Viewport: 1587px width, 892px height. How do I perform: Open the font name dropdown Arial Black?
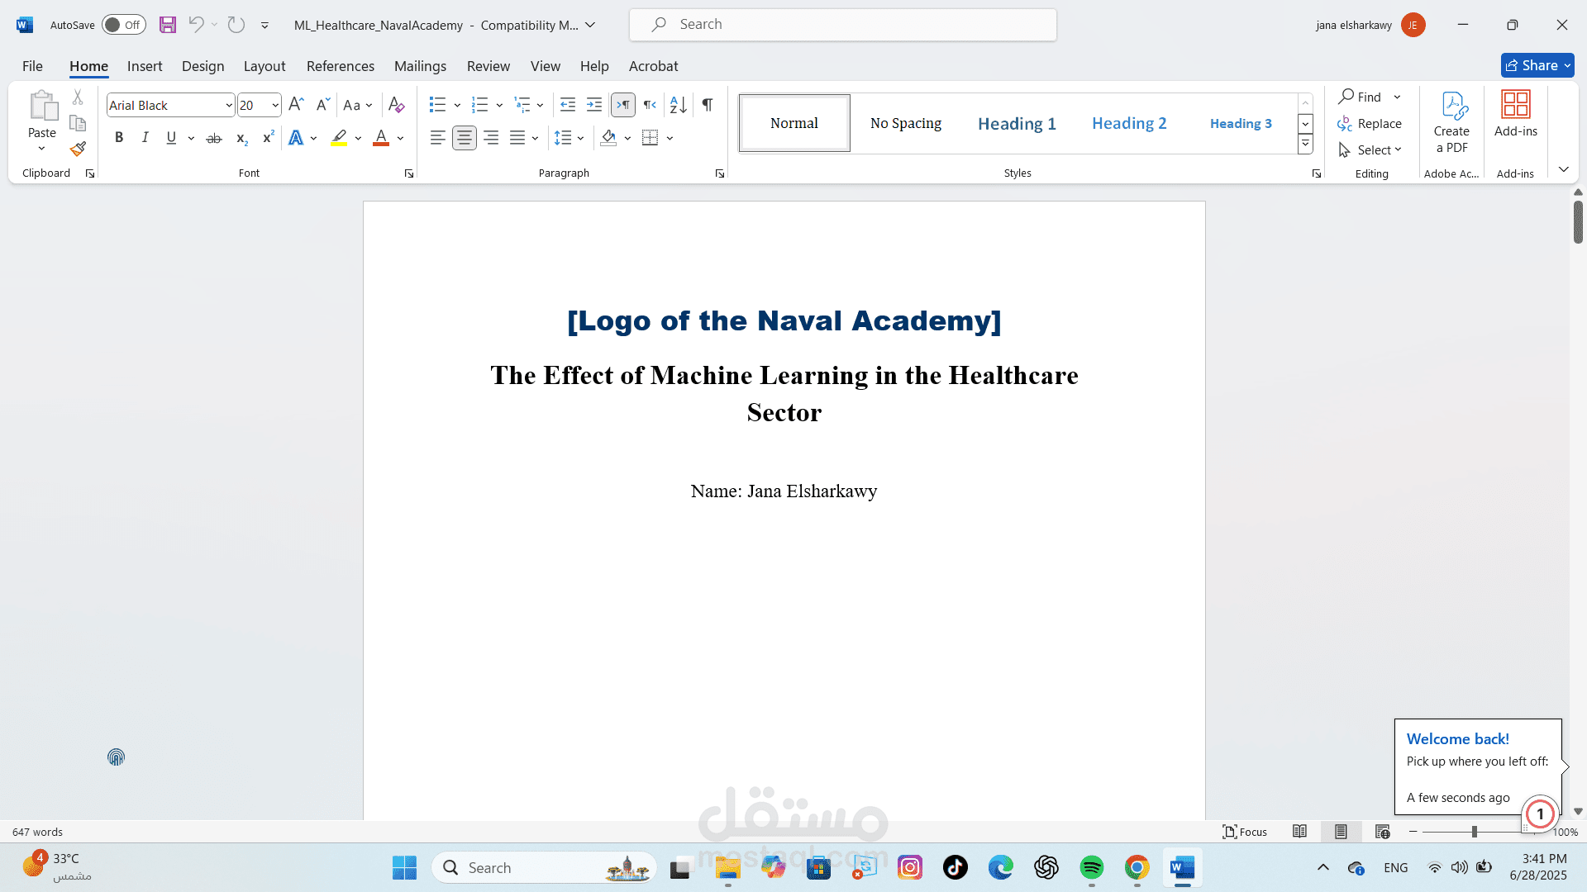click(228, 105)
